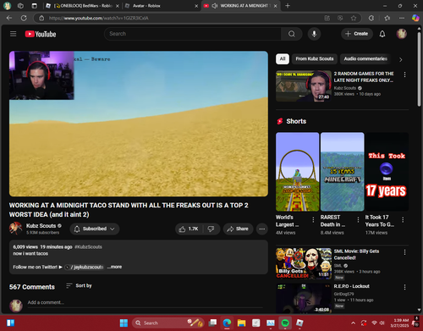Refresh the browser page
This screenshot has width=423, height=331.
tap(24, 18)
